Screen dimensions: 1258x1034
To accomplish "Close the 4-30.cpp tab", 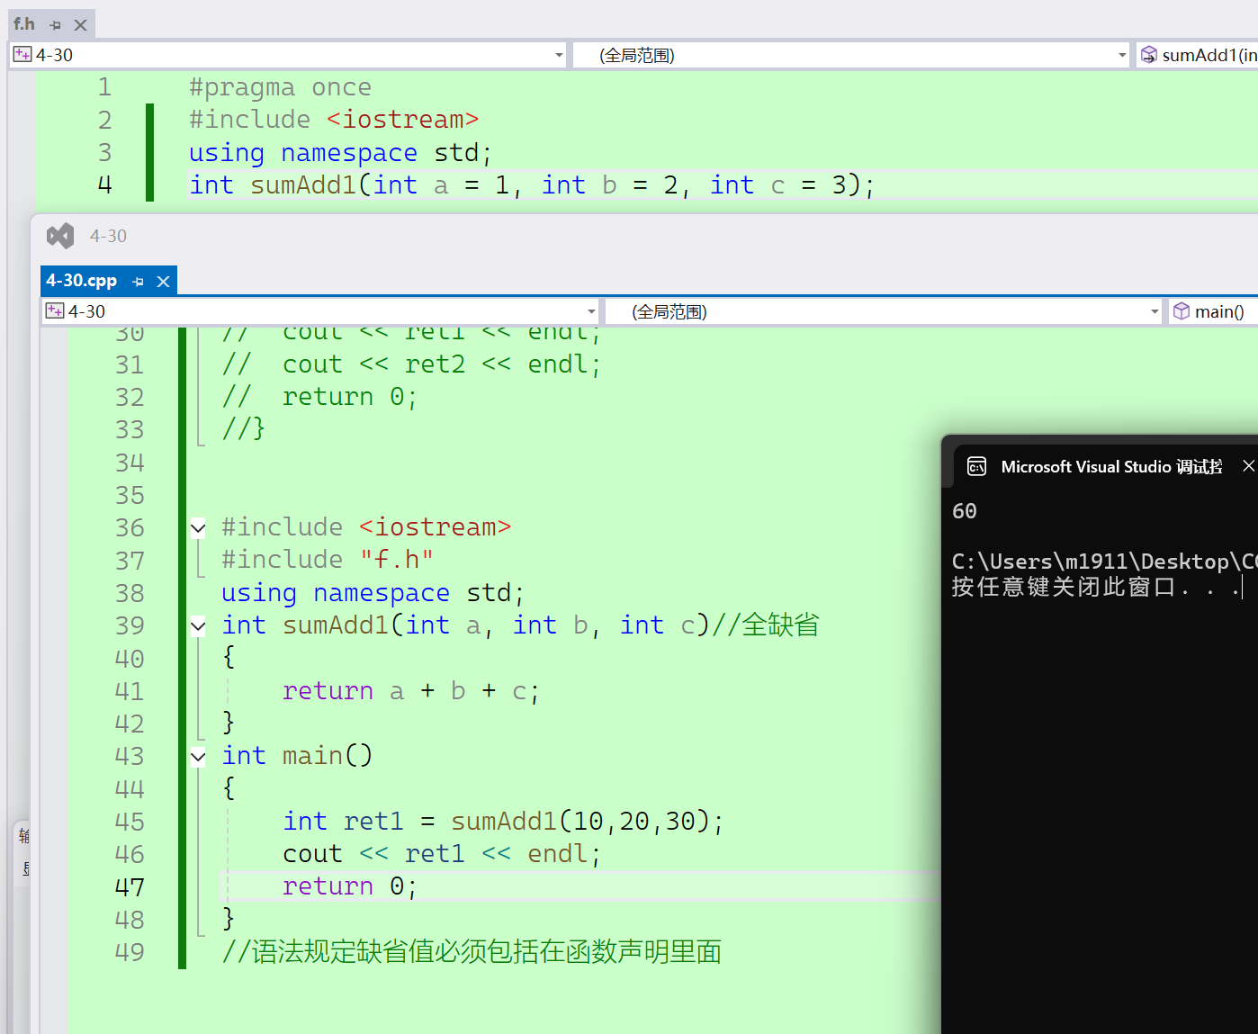I will pyautogui.click(x=163, y=282).
